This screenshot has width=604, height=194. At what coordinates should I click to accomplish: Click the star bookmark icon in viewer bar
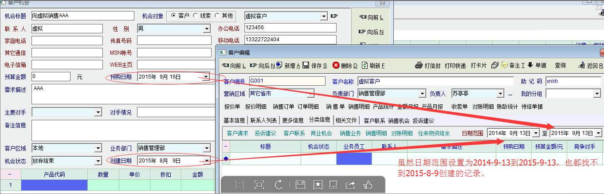tap(318, 184)
